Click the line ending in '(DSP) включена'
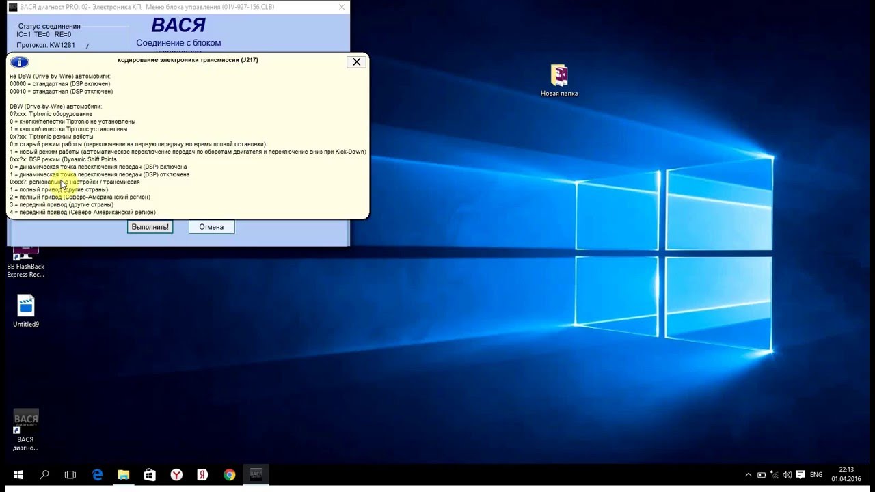875x492 pixels. point(98,167)
